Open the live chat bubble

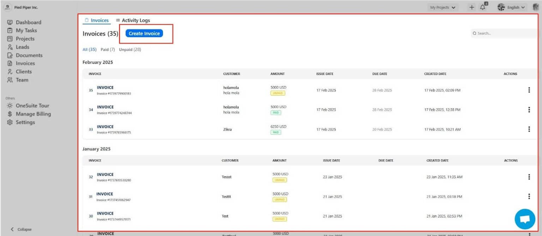pos(525,219)
